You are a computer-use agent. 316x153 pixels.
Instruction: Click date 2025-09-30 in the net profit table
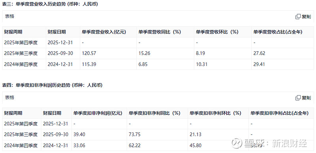(56, 134)
